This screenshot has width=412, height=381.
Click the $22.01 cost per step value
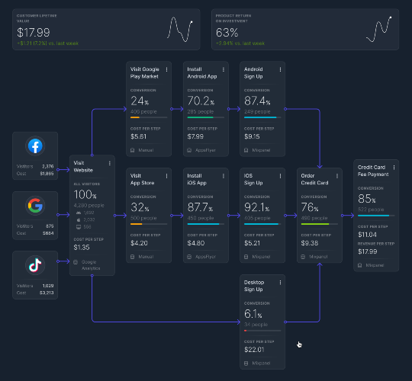pos(254,350)
